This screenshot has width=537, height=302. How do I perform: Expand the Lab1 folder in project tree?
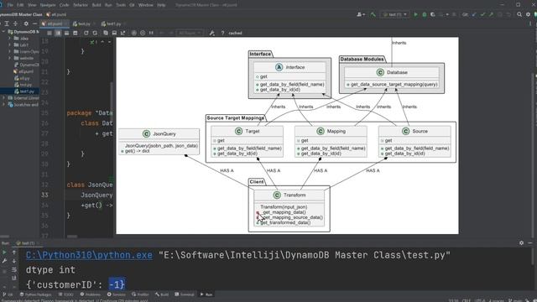9,44
